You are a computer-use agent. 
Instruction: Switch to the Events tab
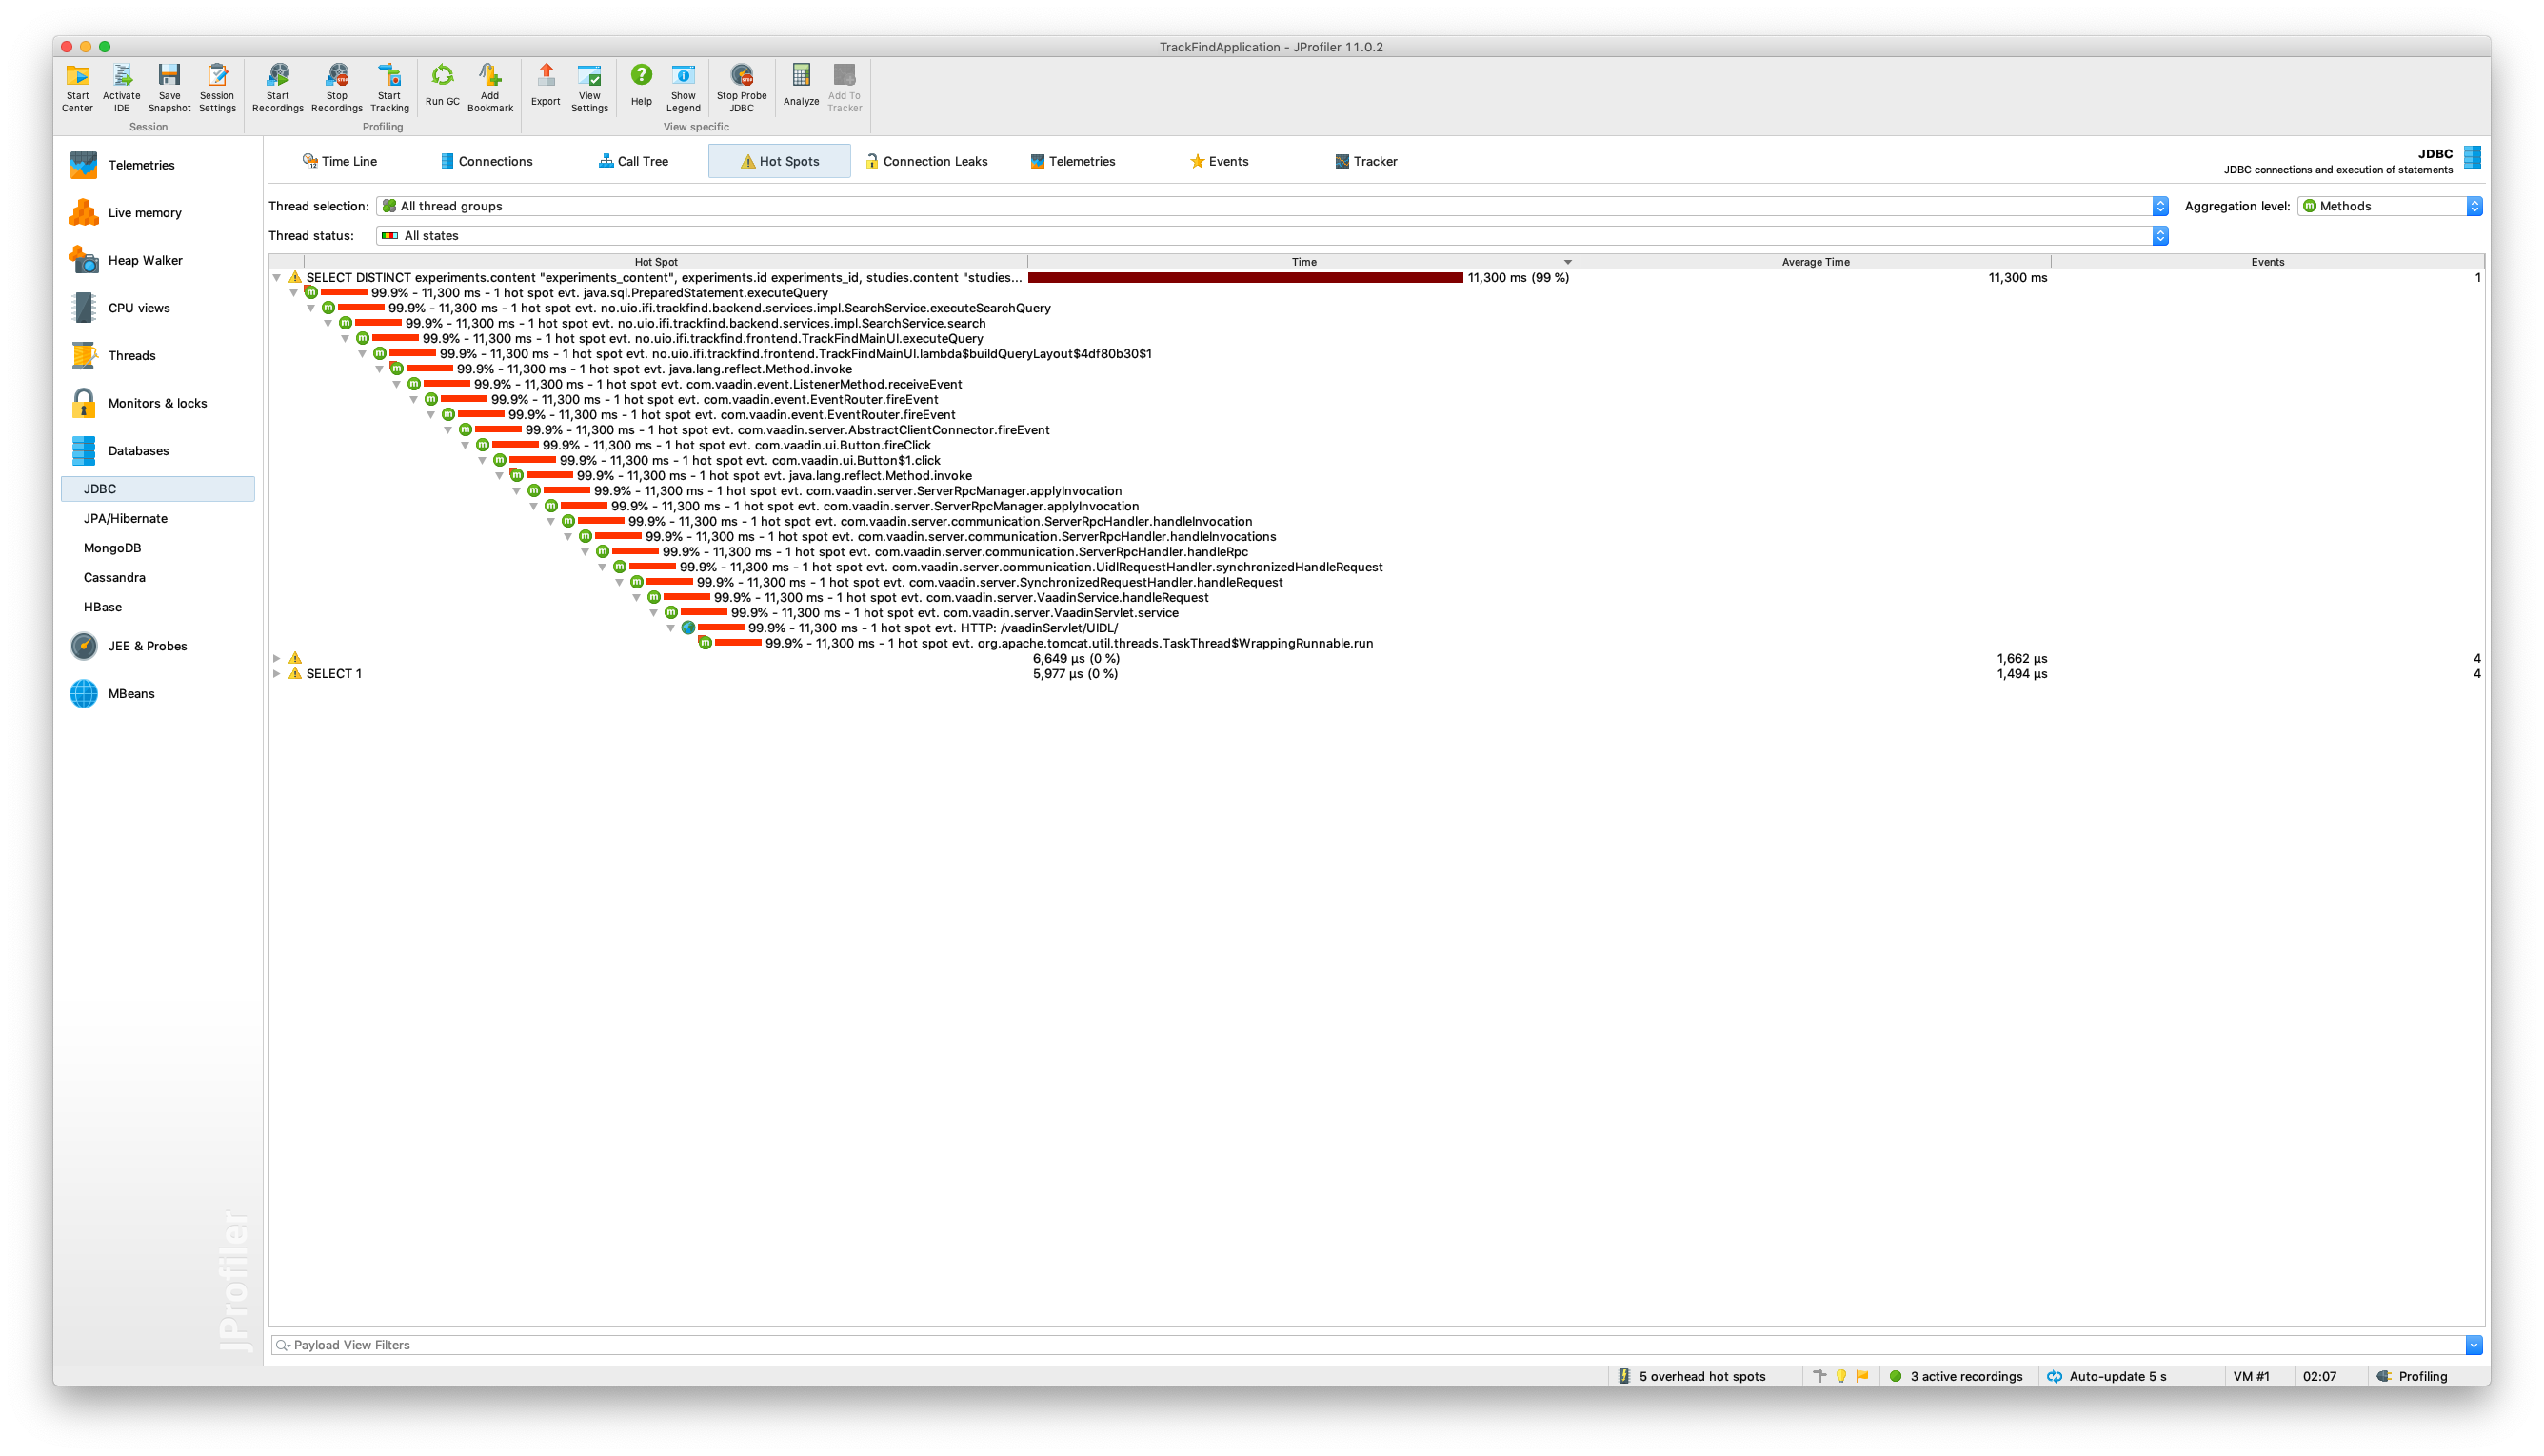click(x=1220, y=161)
